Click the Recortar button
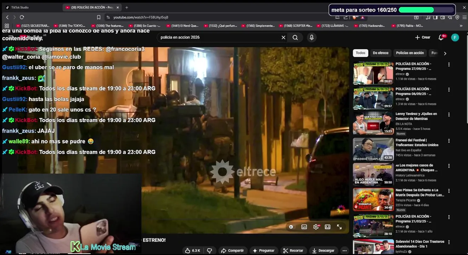468x255 pixels. pyautogui.click(x=293, y=251)
